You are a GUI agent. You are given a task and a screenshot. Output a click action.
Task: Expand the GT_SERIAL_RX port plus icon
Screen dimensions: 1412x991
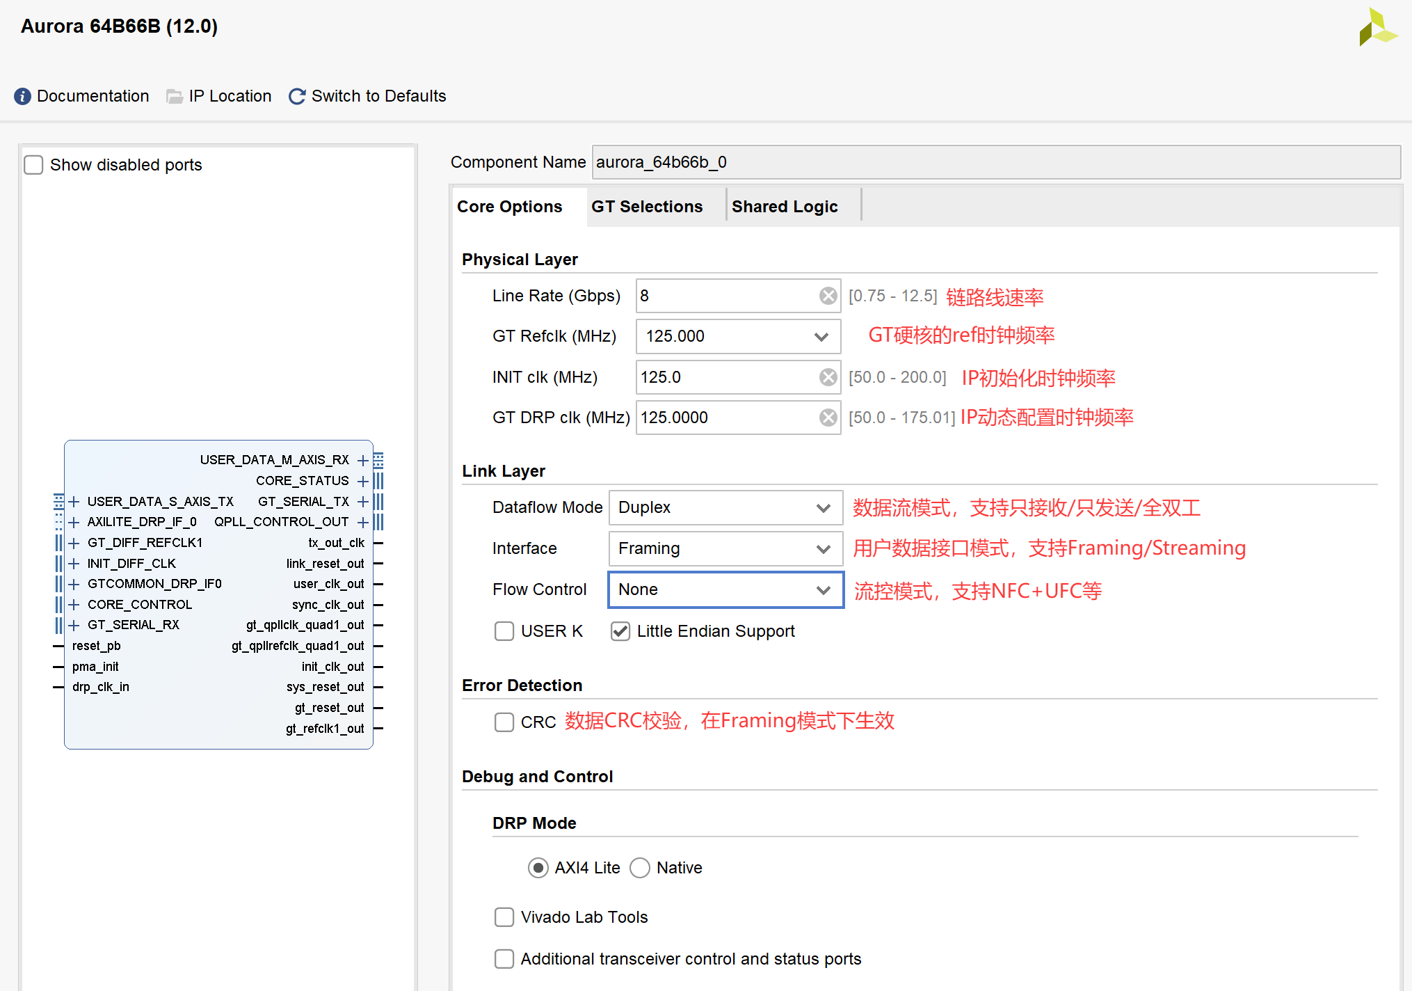coord(74,625)
